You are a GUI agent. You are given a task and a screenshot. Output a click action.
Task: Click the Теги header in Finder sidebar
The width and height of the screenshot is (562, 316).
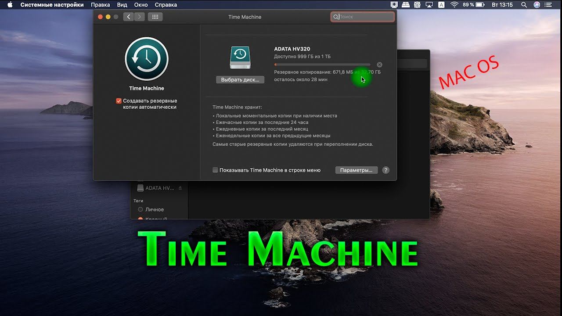(138, 201)
